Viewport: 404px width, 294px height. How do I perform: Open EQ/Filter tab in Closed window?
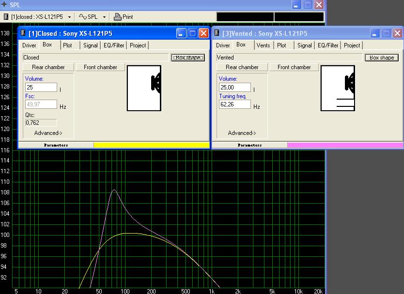[114, 45]
